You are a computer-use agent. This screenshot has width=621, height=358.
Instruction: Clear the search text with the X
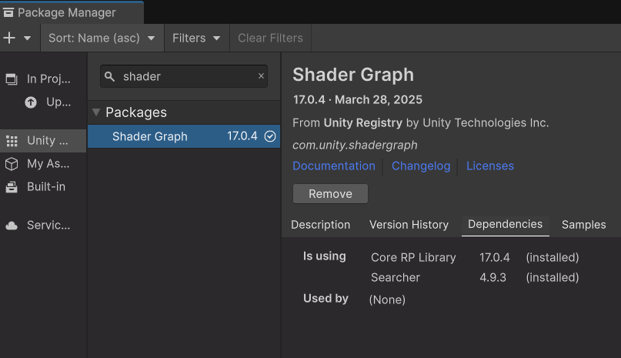point(261,75)
